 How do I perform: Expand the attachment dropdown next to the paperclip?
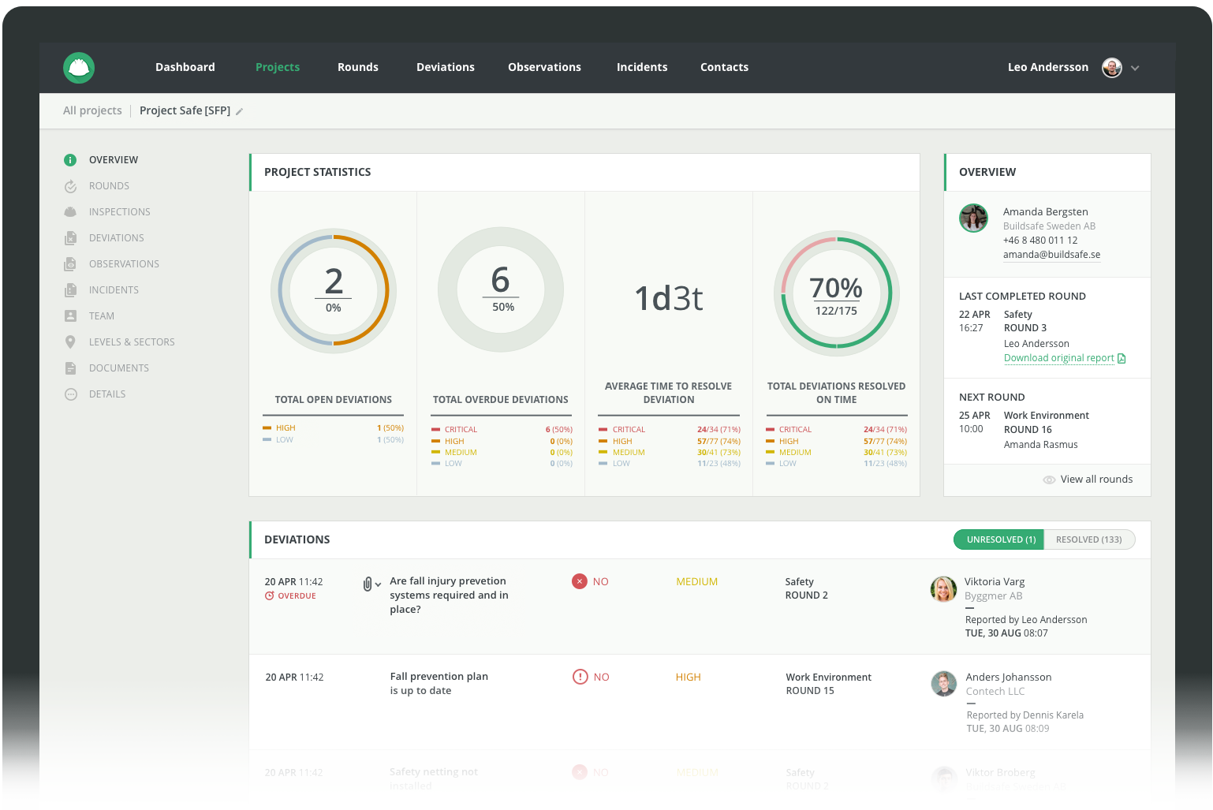click(376, 584)
